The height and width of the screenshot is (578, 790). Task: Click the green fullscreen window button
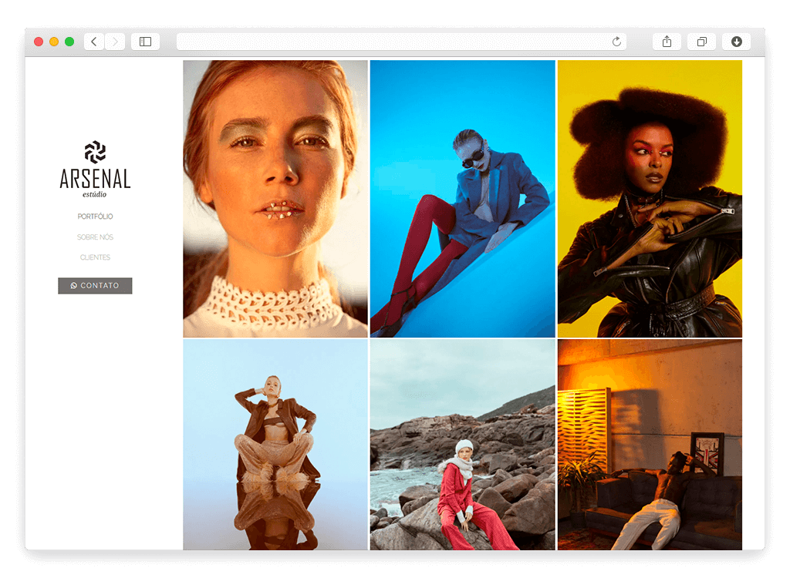click(69, 42)
